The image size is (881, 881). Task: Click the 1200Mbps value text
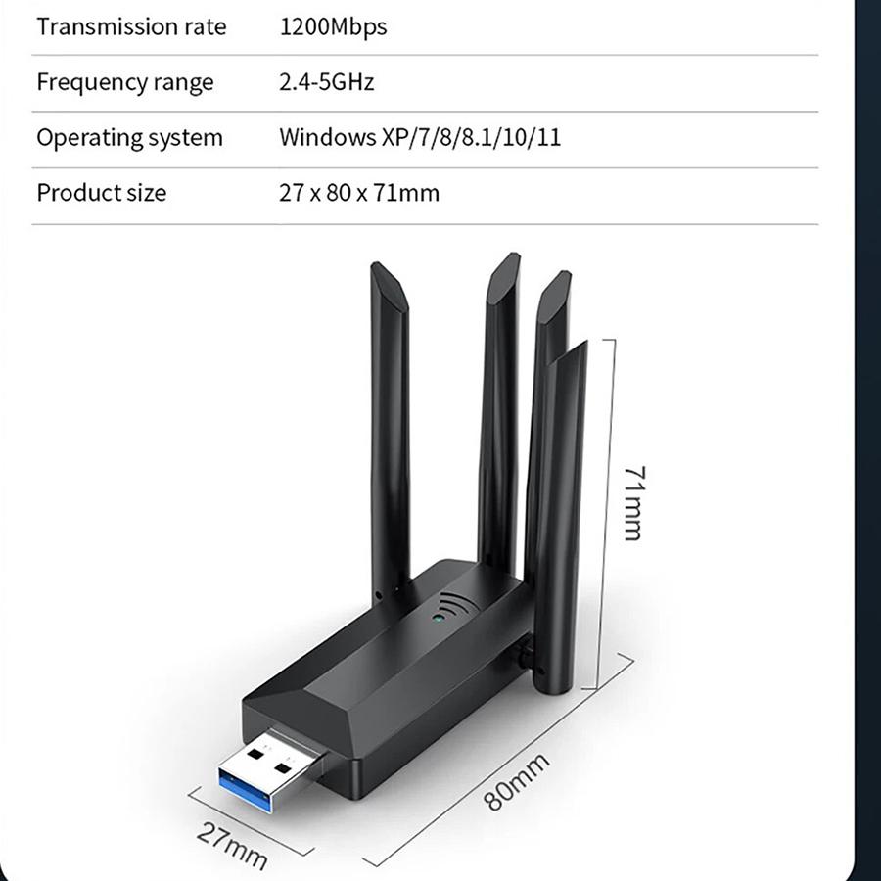[x=333, y=27]
